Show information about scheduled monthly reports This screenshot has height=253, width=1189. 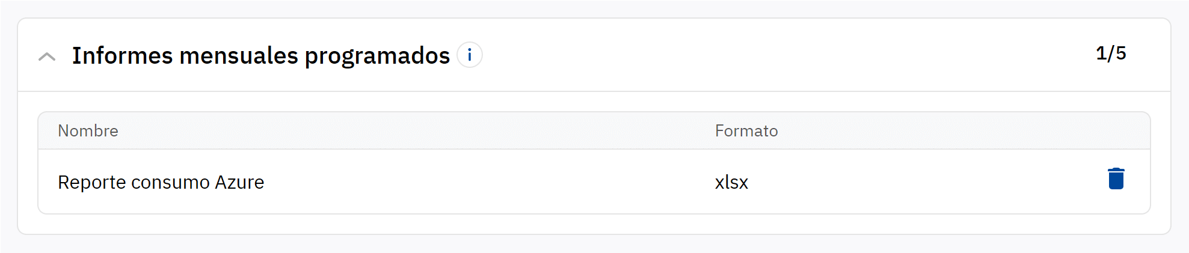tap(469, 55)
